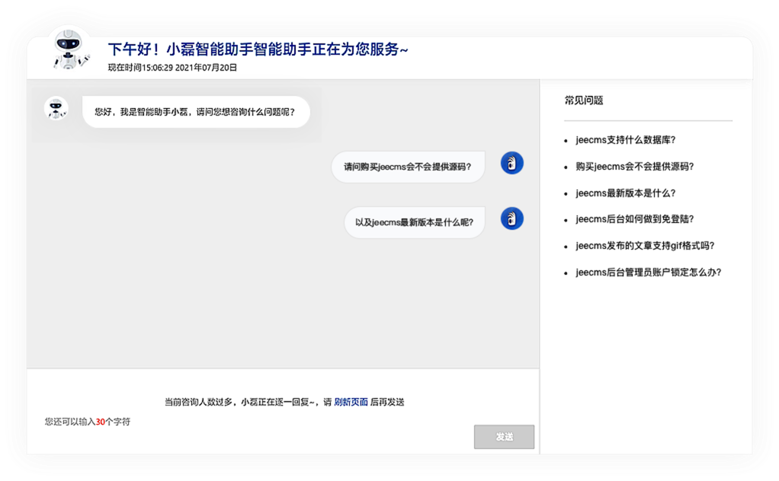Click the sent message 以及jeecms最新版本是什么呢
Viewport: 779px width, 481px height.
click(414, 222)
